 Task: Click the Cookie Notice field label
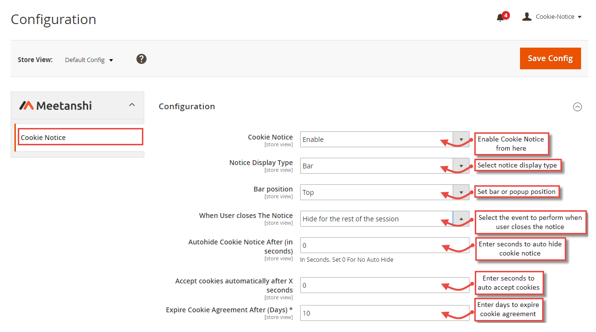point(270,137)
